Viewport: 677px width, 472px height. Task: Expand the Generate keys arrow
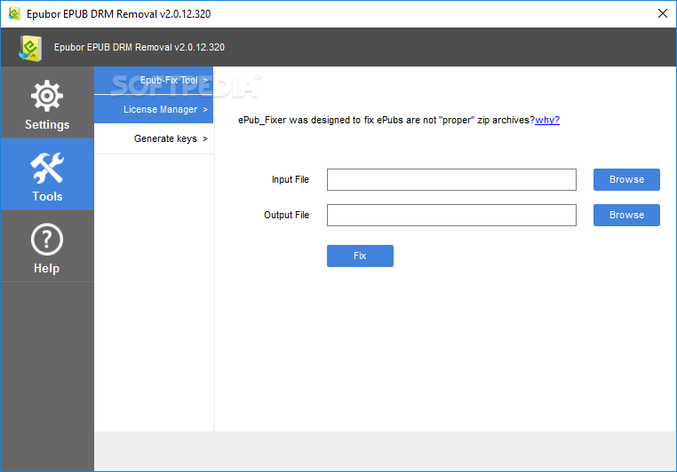point(205,138)
